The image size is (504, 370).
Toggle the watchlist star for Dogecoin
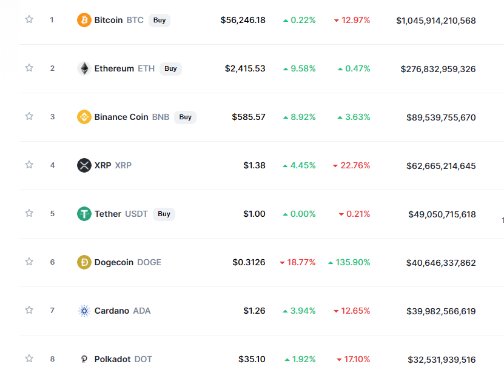click(x=29, y=262)
